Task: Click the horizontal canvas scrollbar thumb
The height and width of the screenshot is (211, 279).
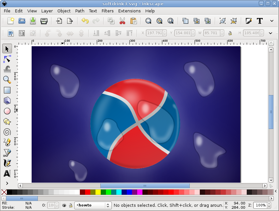Action: click(x=145, y=186)
